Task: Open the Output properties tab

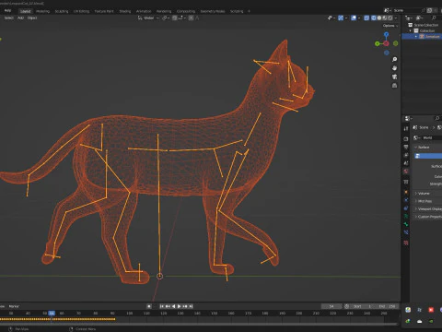Action: (x=406, y=147)
